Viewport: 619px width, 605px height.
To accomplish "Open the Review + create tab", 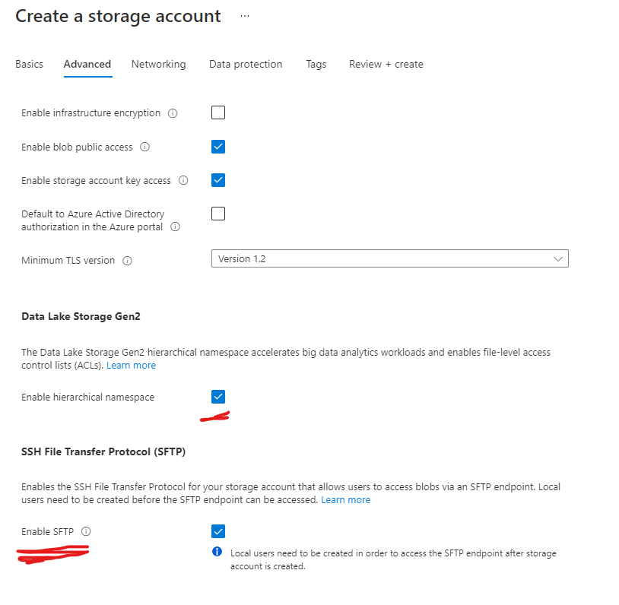I will (x=386, y=64).
